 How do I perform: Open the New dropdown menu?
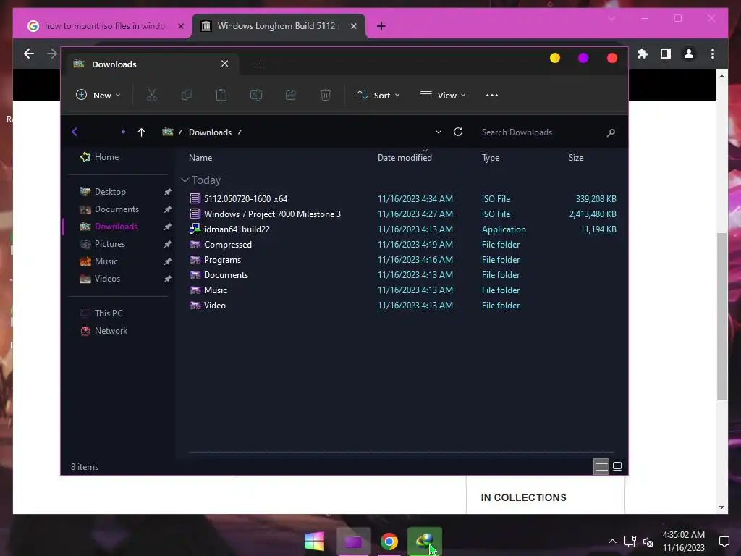pyautogui.click(x=98, y=95)
